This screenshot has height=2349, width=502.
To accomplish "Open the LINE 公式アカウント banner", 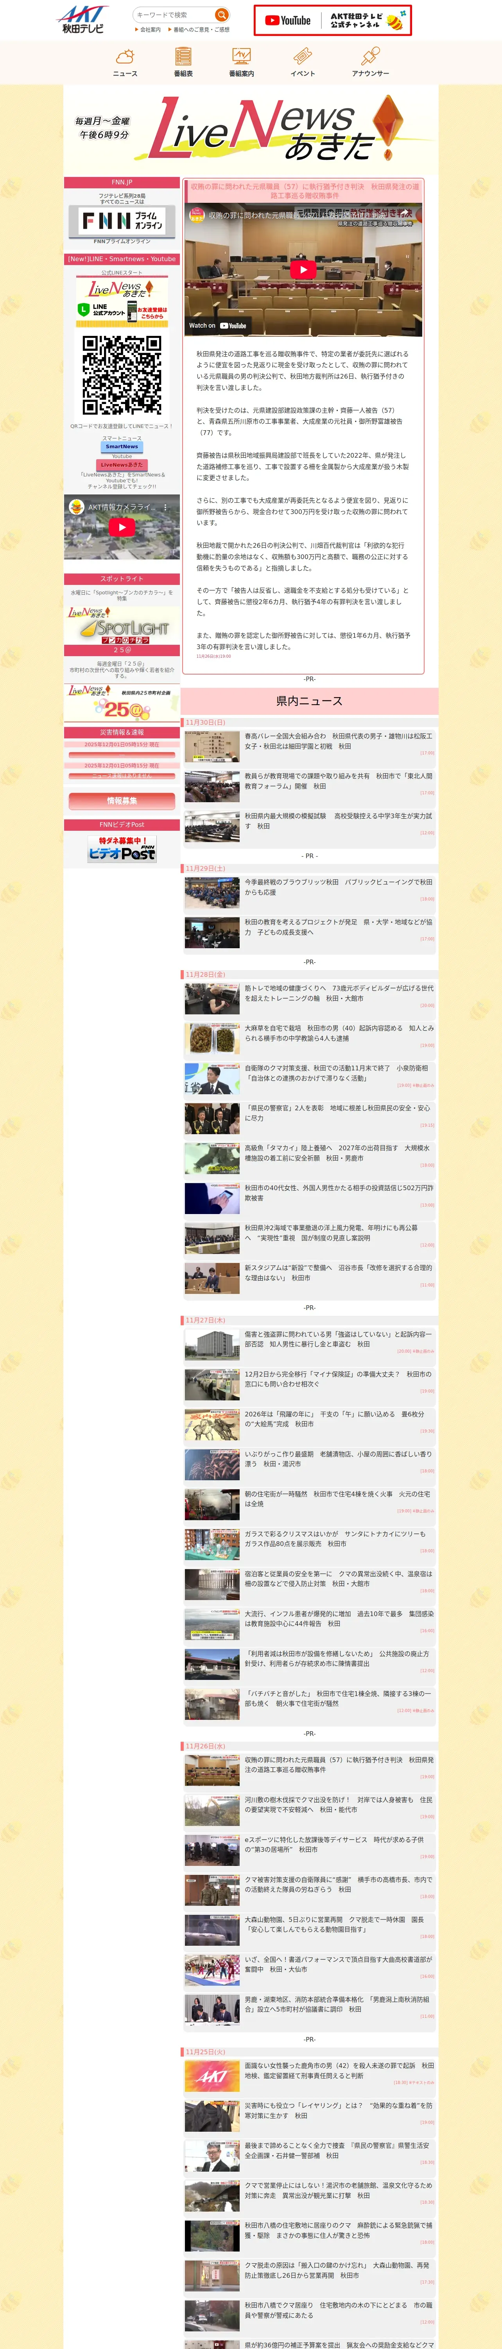I will [x=122, y=301].
